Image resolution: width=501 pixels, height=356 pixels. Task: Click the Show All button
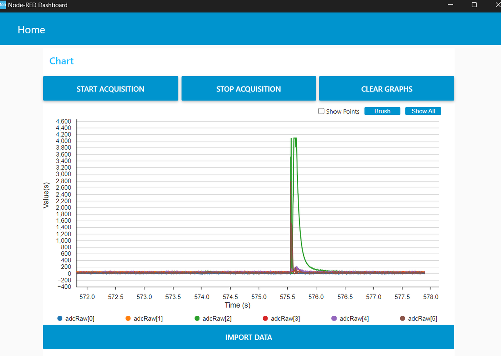point(423,111)
